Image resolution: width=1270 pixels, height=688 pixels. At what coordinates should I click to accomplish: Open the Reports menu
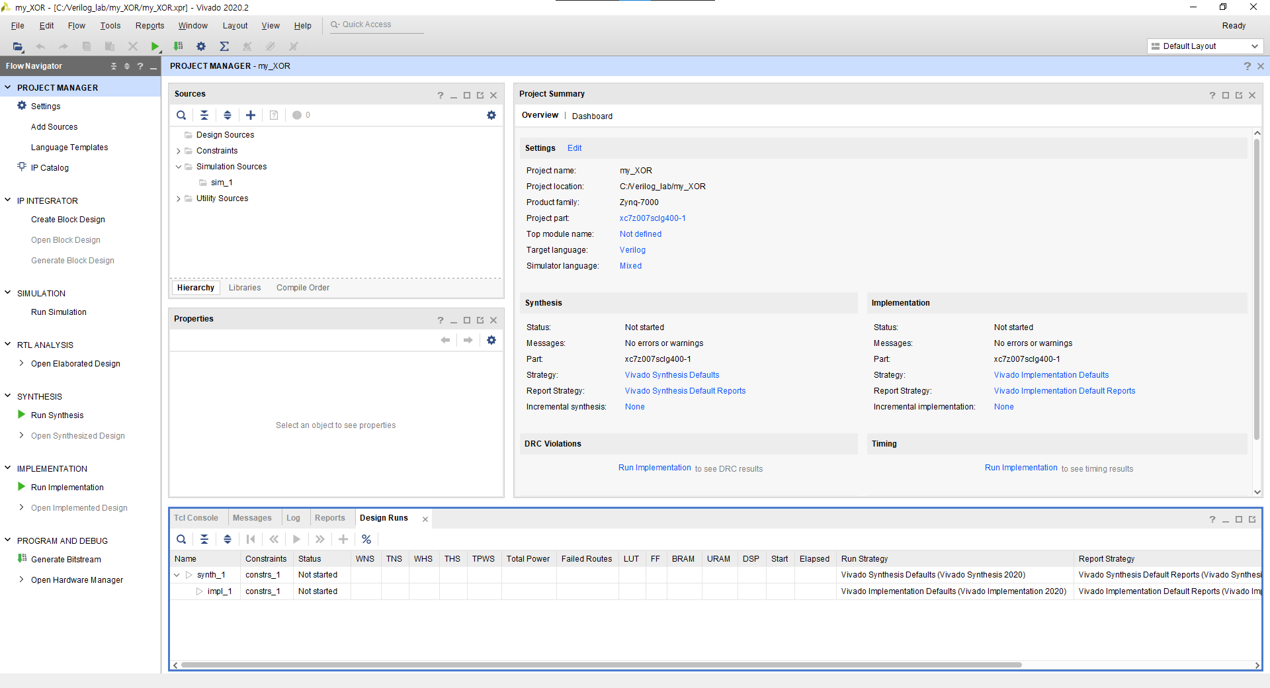click(x=149, y=26)
